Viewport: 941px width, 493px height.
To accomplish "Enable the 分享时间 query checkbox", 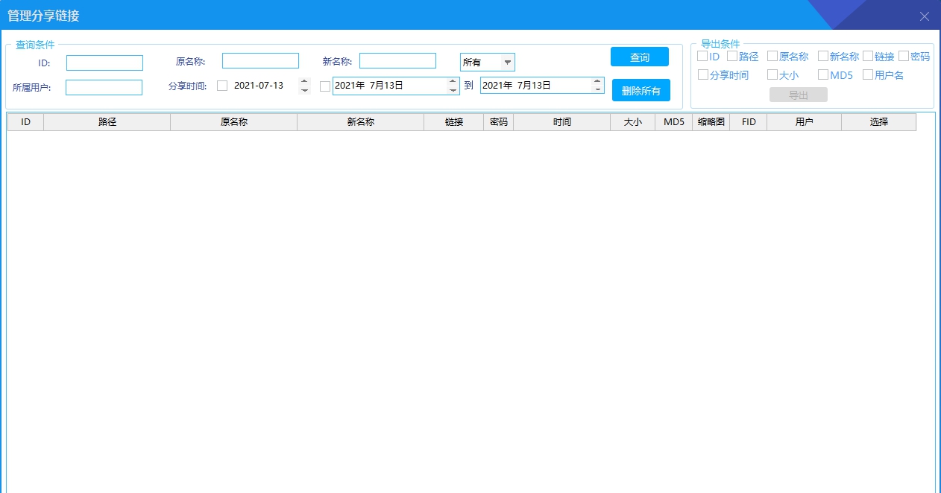I will tap(222, 86).
